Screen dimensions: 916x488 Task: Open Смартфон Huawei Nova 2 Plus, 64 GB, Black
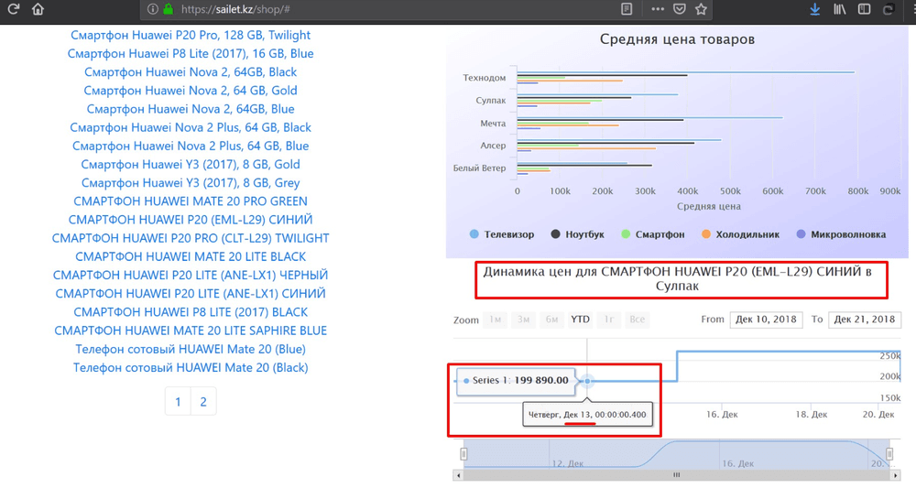[191, 127]
